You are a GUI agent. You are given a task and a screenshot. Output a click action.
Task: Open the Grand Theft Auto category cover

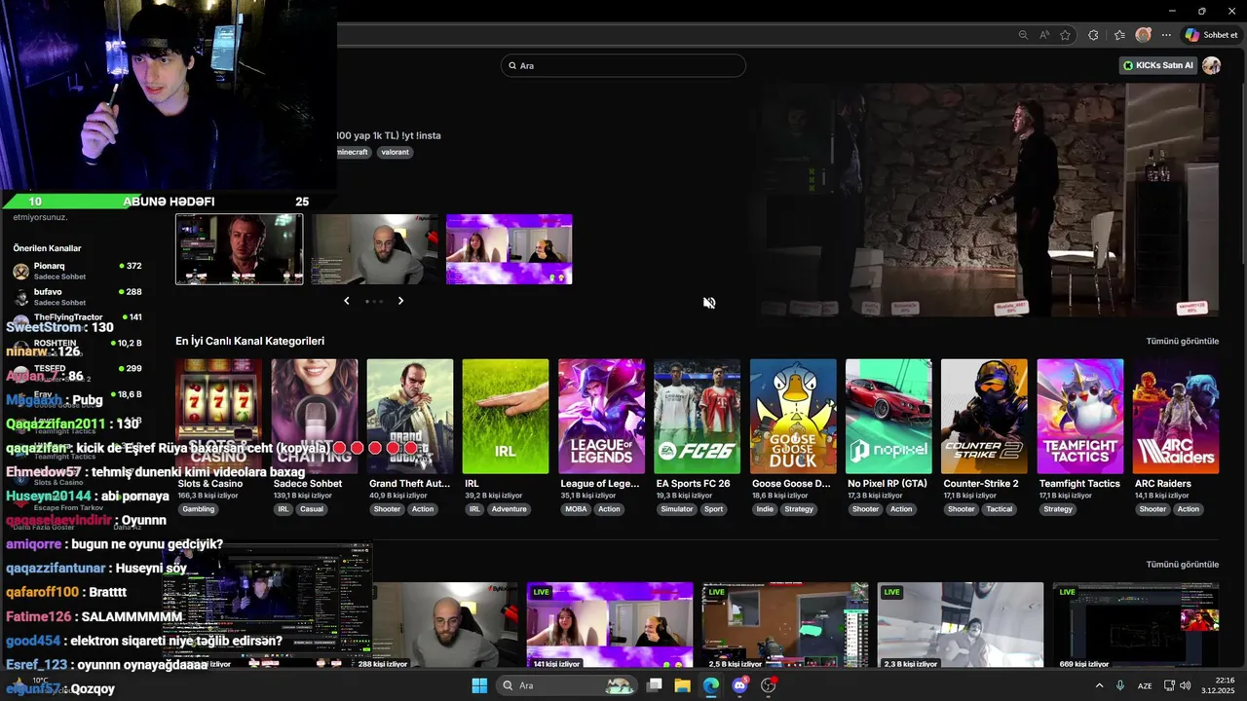pyautogui.click(x=410, y=416)
